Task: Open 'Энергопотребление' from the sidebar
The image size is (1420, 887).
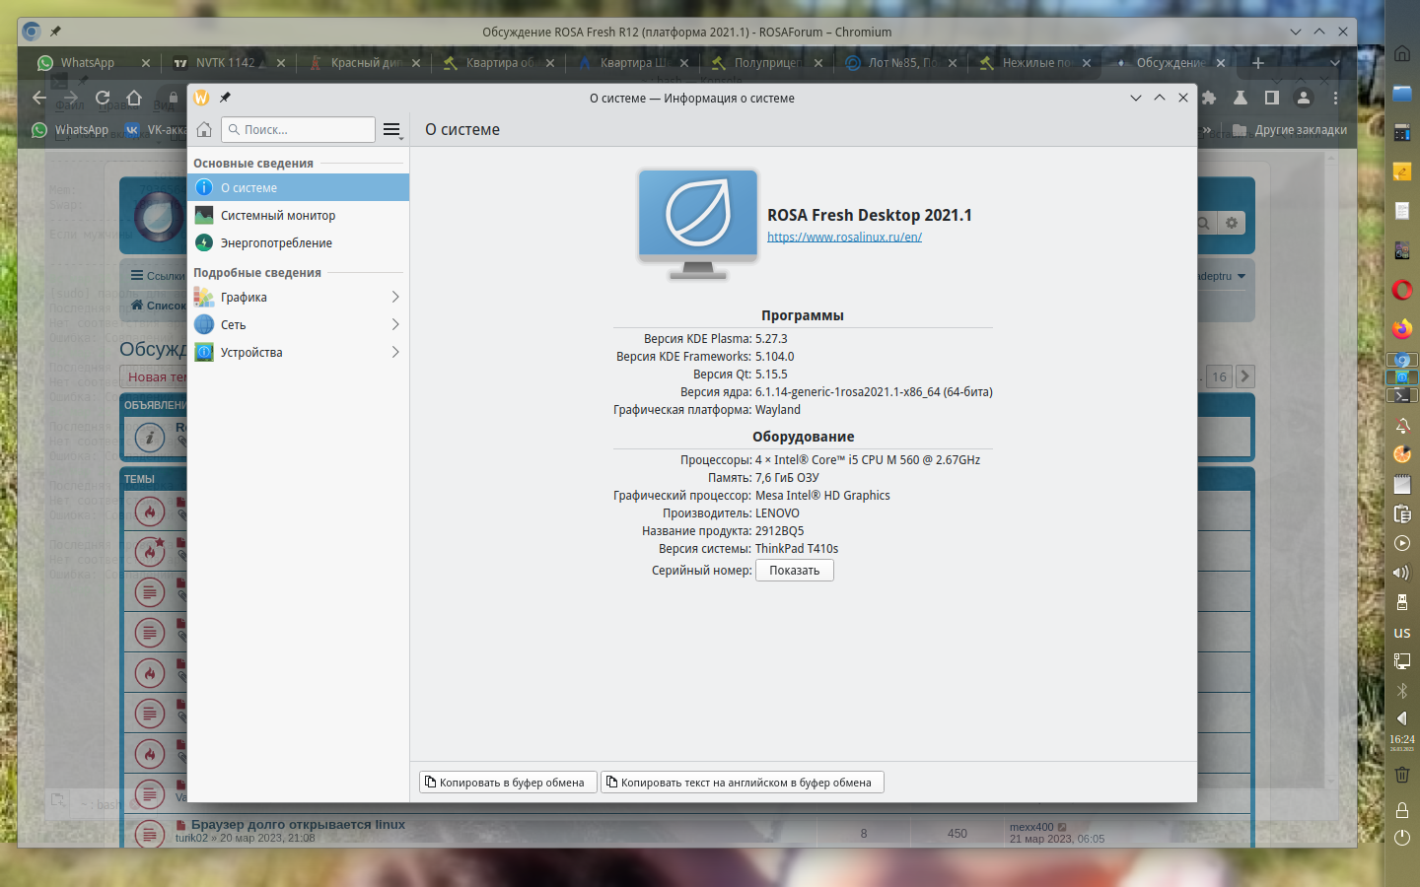Action: [x=298, y=242]
